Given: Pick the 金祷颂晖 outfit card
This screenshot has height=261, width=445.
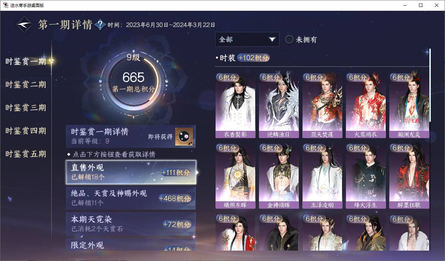Looking at the screenshot, I should [x=279, y=176].
